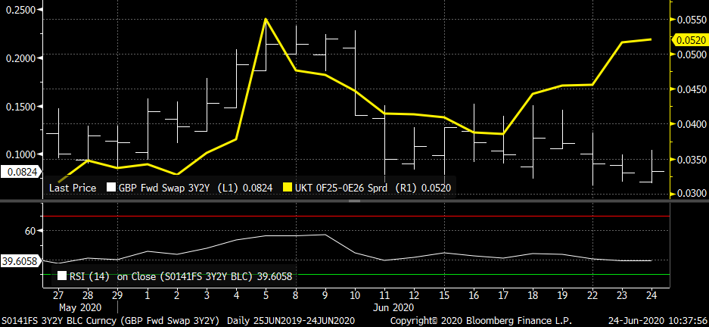Click the white RSI (14) legend swatch
The image size is (709, 327).
pyautogui.click(x=61, y=276)
